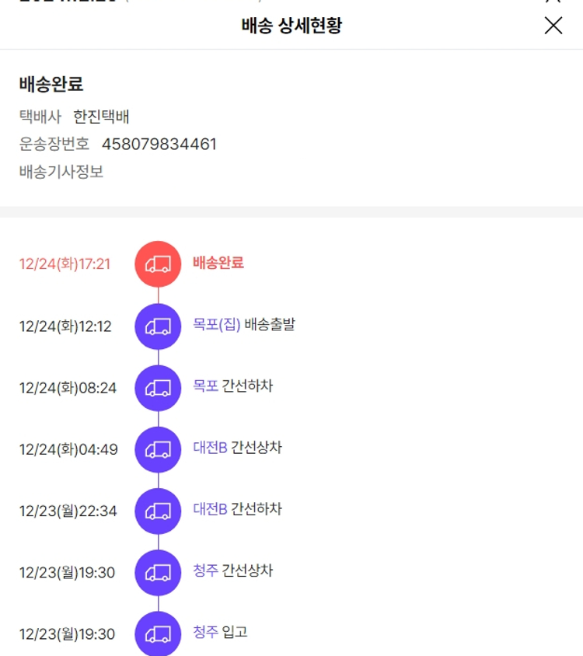
Task: Click the red 배송완료 status text in timeline
Action: (218, 263)
